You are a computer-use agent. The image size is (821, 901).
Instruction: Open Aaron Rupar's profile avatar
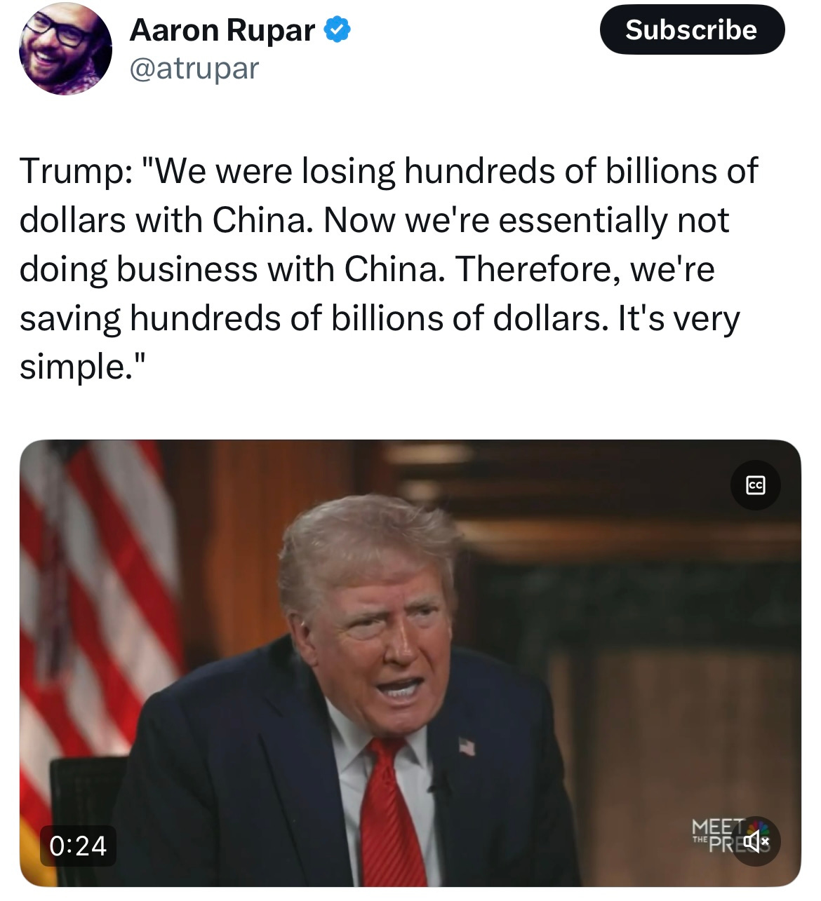click(65, 49)
